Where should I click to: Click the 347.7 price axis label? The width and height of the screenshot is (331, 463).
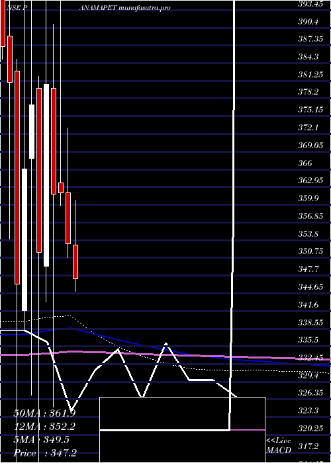(310, 269)
